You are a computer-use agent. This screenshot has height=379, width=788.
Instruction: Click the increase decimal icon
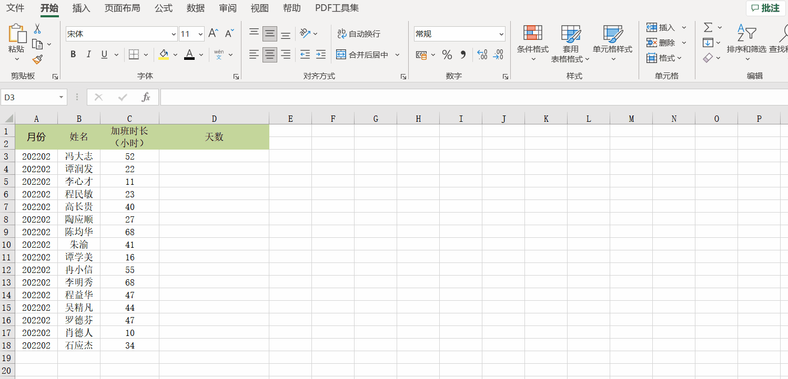click(x=482, y=54)
